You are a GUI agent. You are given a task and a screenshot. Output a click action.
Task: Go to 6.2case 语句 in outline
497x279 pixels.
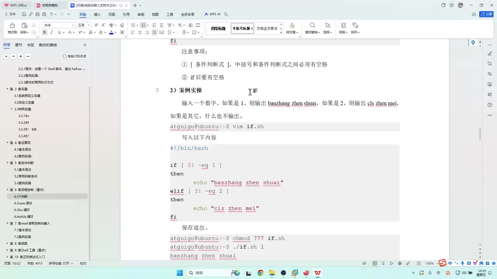pos(23,203)
